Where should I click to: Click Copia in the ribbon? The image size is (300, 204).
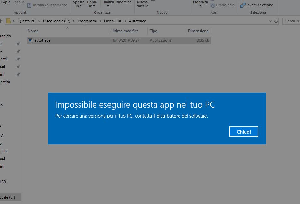(5, 2)
